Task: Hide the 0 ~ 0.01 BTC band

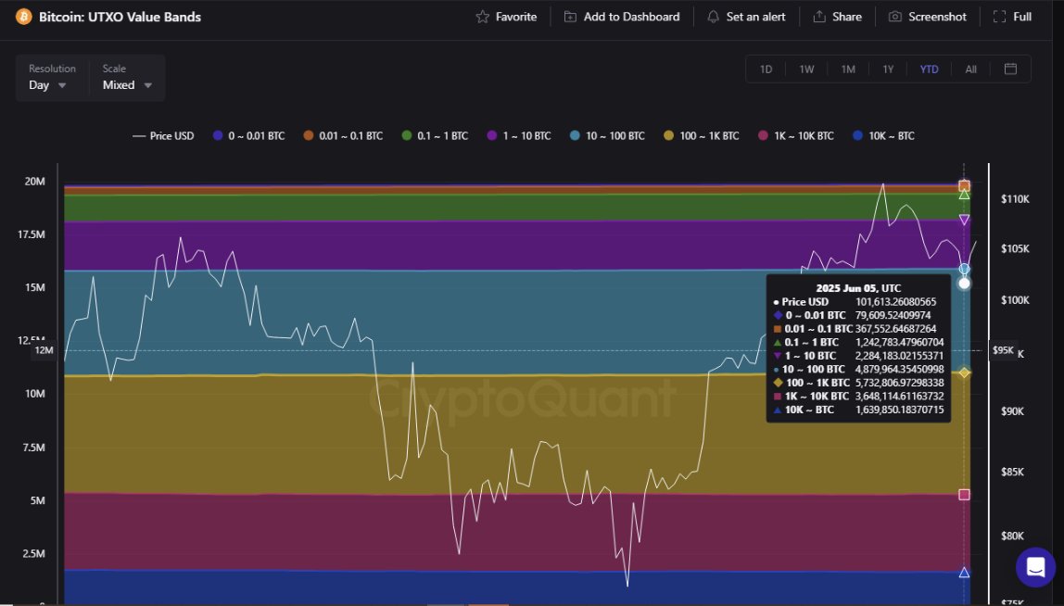Action: (x=247, y=135)
